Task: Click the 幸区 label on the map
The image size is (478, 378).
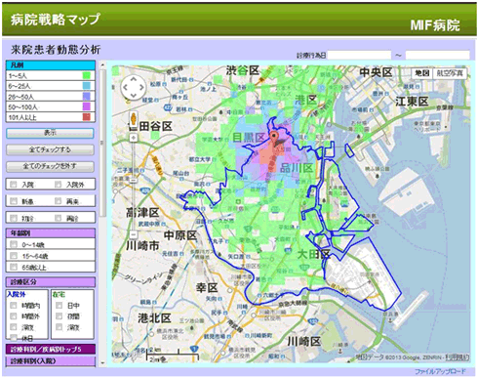Action: [x=207, y=288]
